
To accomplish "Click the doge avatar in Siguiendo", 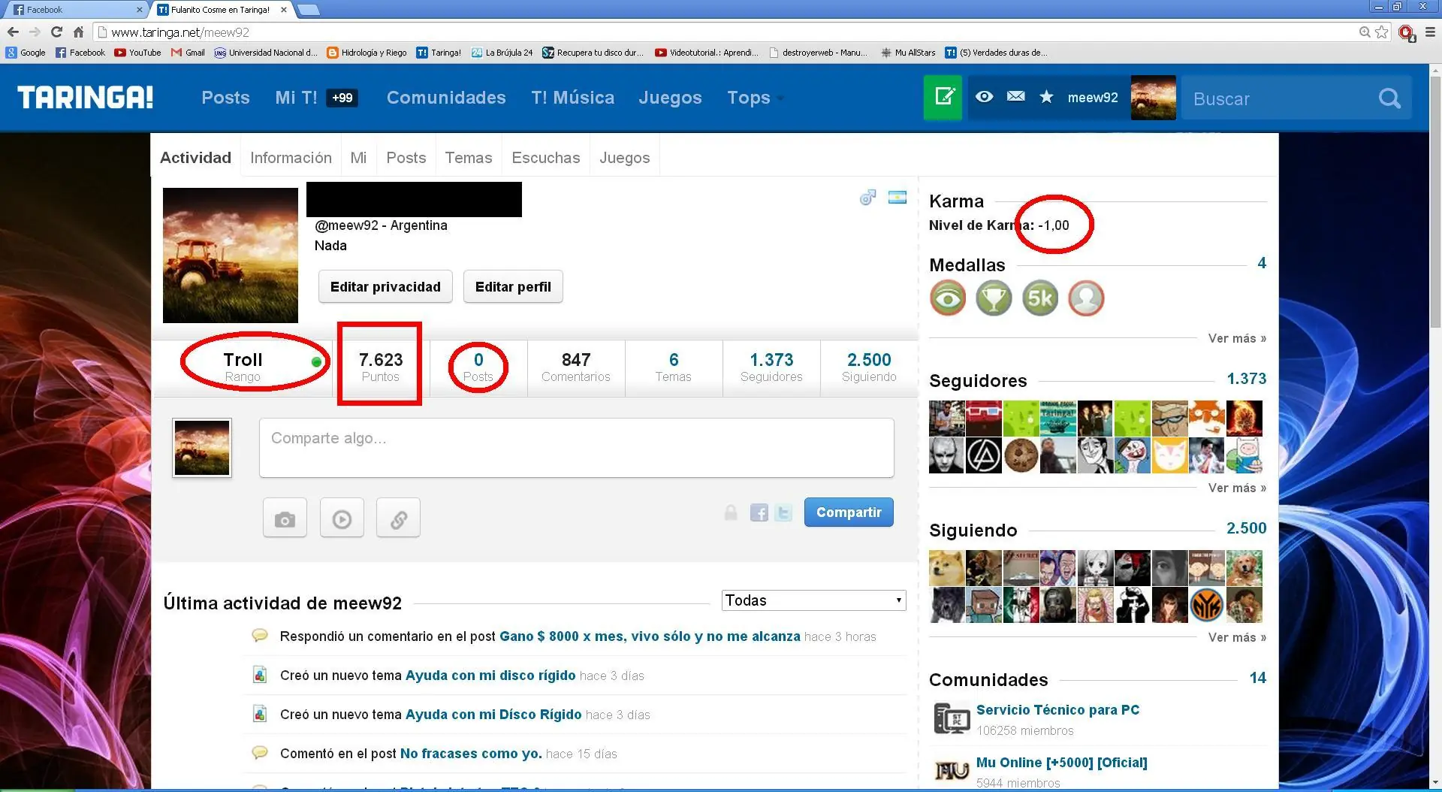I will point(946,568).
